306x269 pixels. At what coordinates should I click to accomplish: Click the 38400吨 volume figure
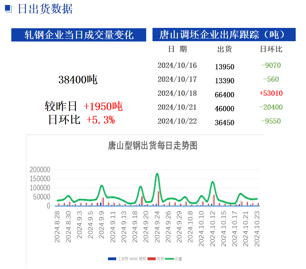point(78,80)
